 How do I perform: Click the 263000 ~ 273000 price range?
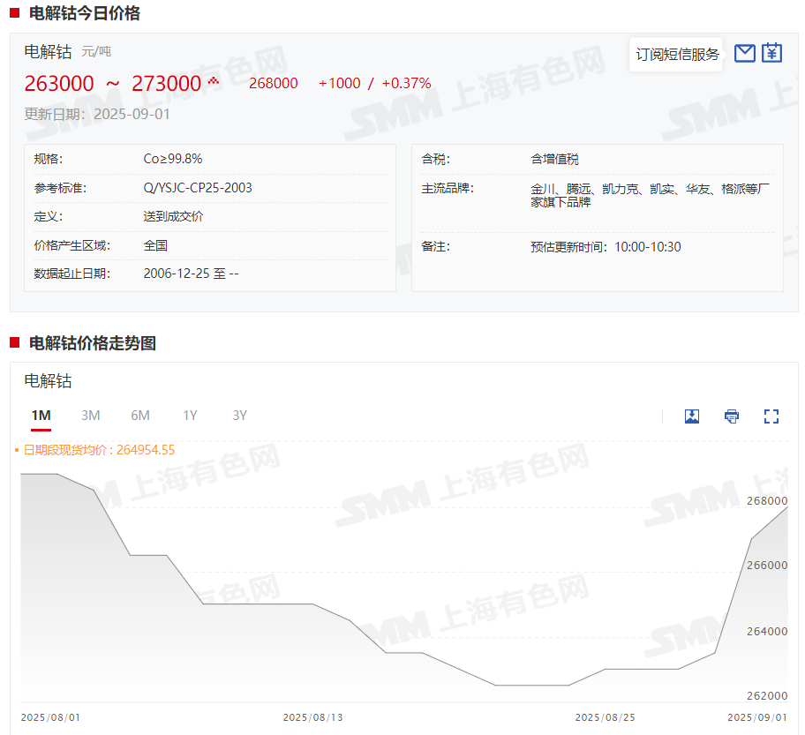113,84
